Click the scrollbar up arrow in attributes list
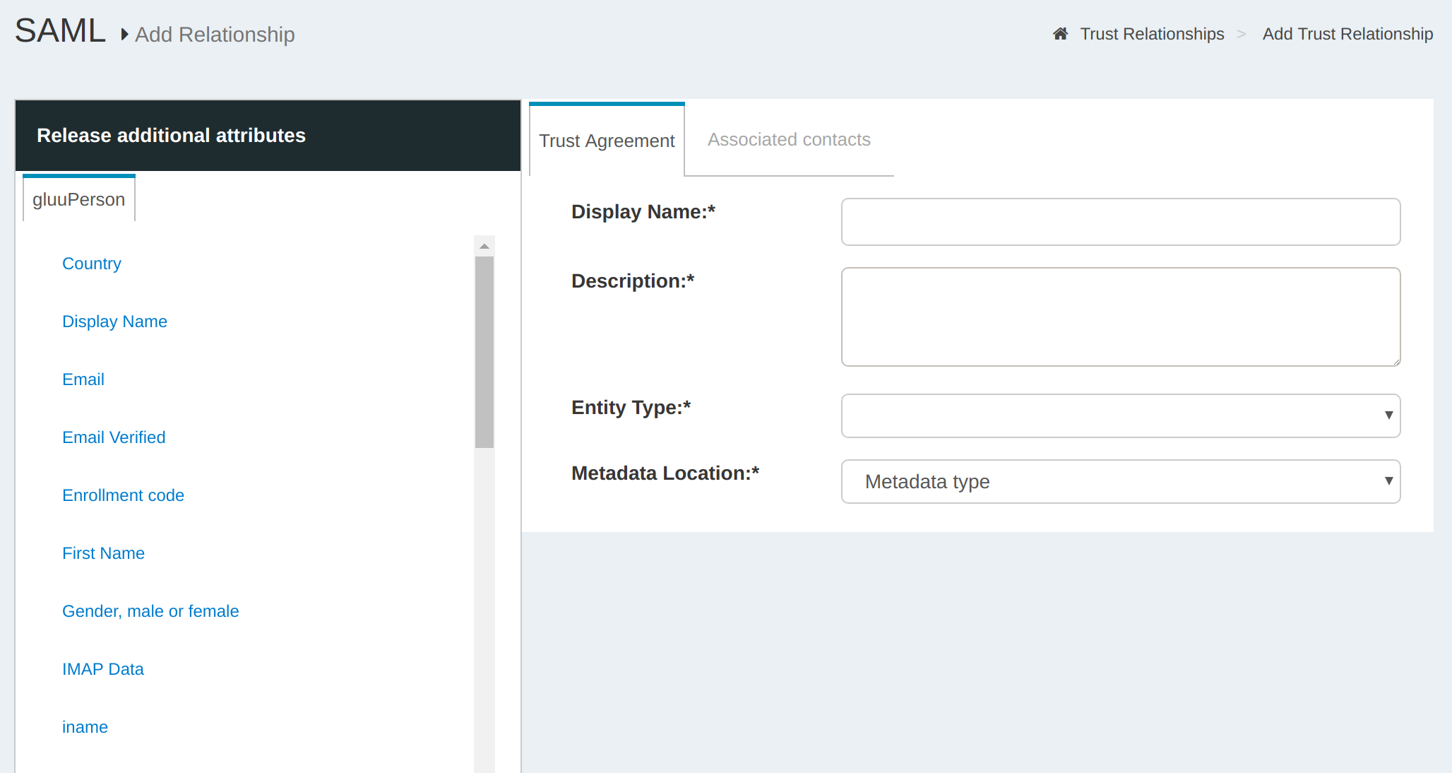Image resolution: width=1452 pixels, height=773 pixels. tap(484, 247)
